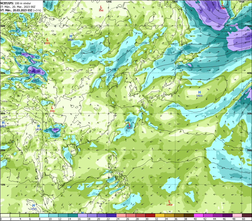Screen dimensions: 252x221
Task: Click the light green 2–4 legend swatch
Action: tap(15, 215)
